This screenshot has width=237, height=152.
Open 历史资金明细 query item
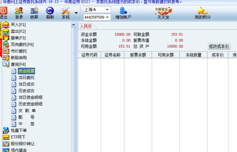pos(30,104)
